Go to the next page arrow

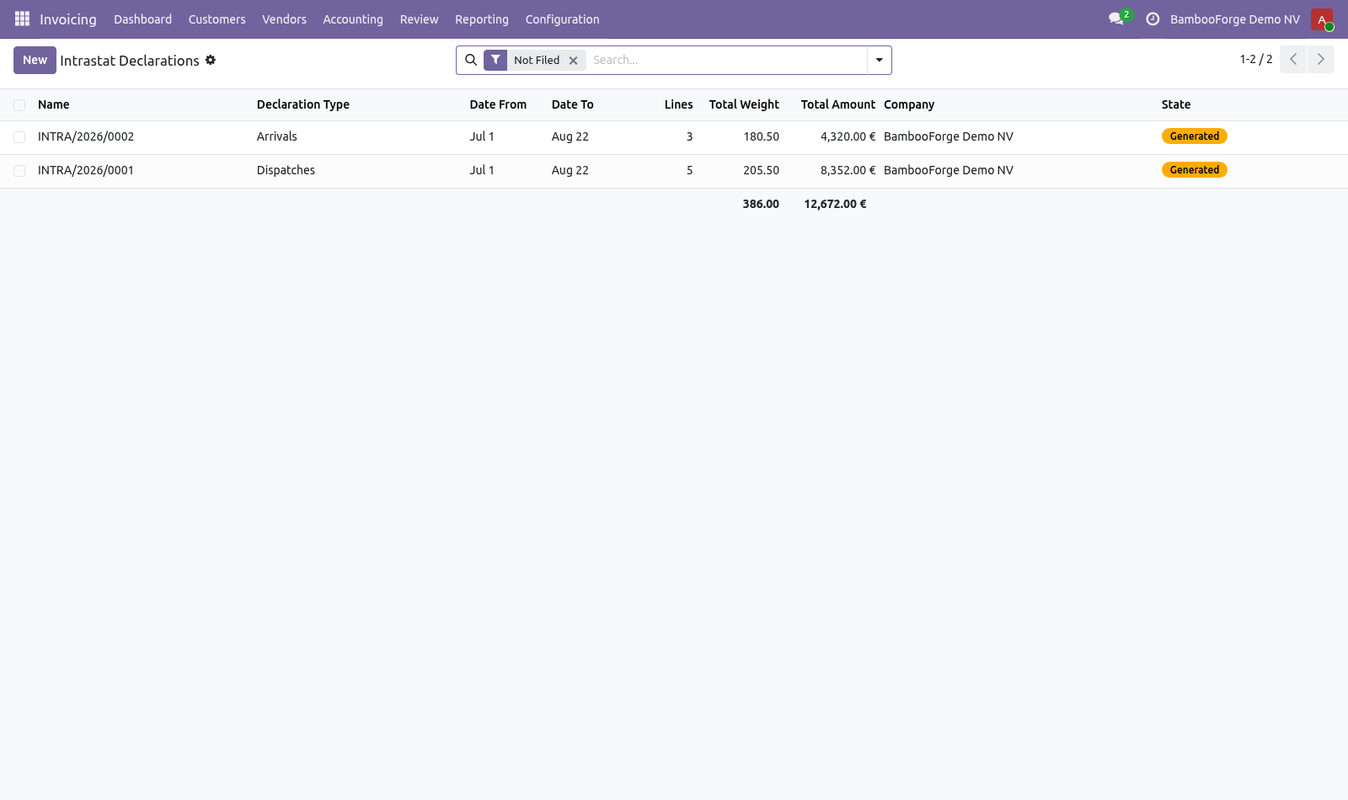pyautogui.click(x=1321, y=59)
